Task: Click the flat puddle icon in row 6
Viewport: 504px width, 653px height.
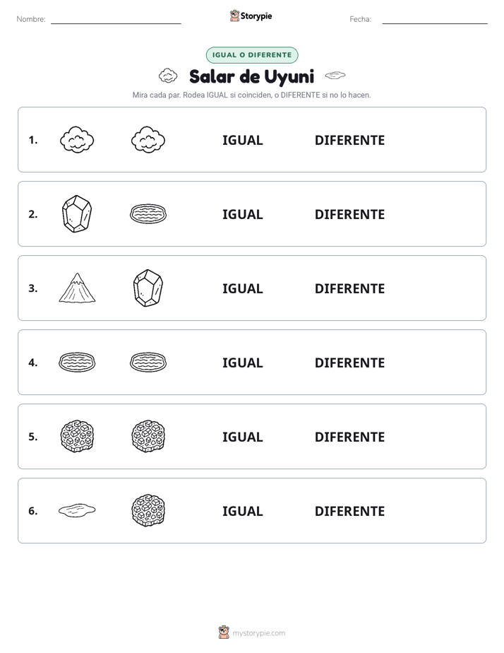Action: click(77, 510)
